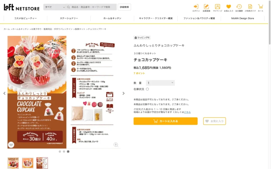
Task: Open the すべて category search dropdown
Action: tap(55, 7)
